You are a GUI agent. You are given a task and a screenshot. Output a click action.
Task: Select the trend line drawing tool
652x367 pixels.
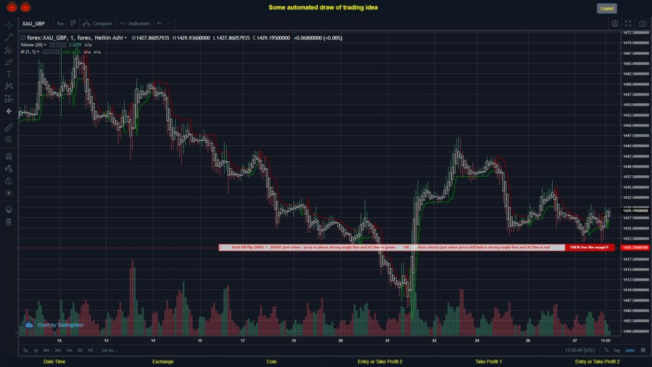[9, 38]
